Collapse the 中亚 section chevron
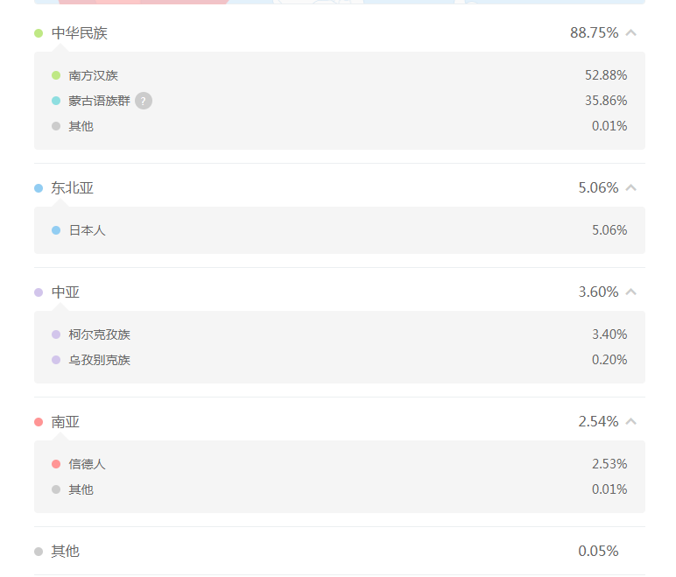The width and height of the screenshot is (676, 577). 631,292
